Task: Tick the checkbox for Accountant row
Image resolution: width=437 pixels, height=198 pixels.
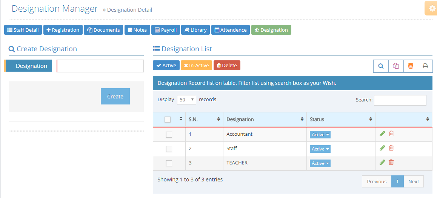Action: 169,135
